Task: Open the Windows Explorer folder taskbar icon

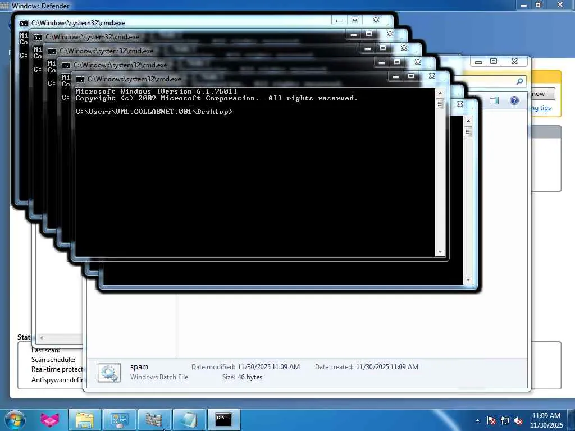Action: (x=85, y=420)
